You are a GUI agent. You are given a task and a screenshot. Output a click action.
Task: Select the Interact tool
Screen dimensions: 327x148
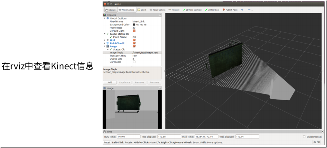point(111,10)
